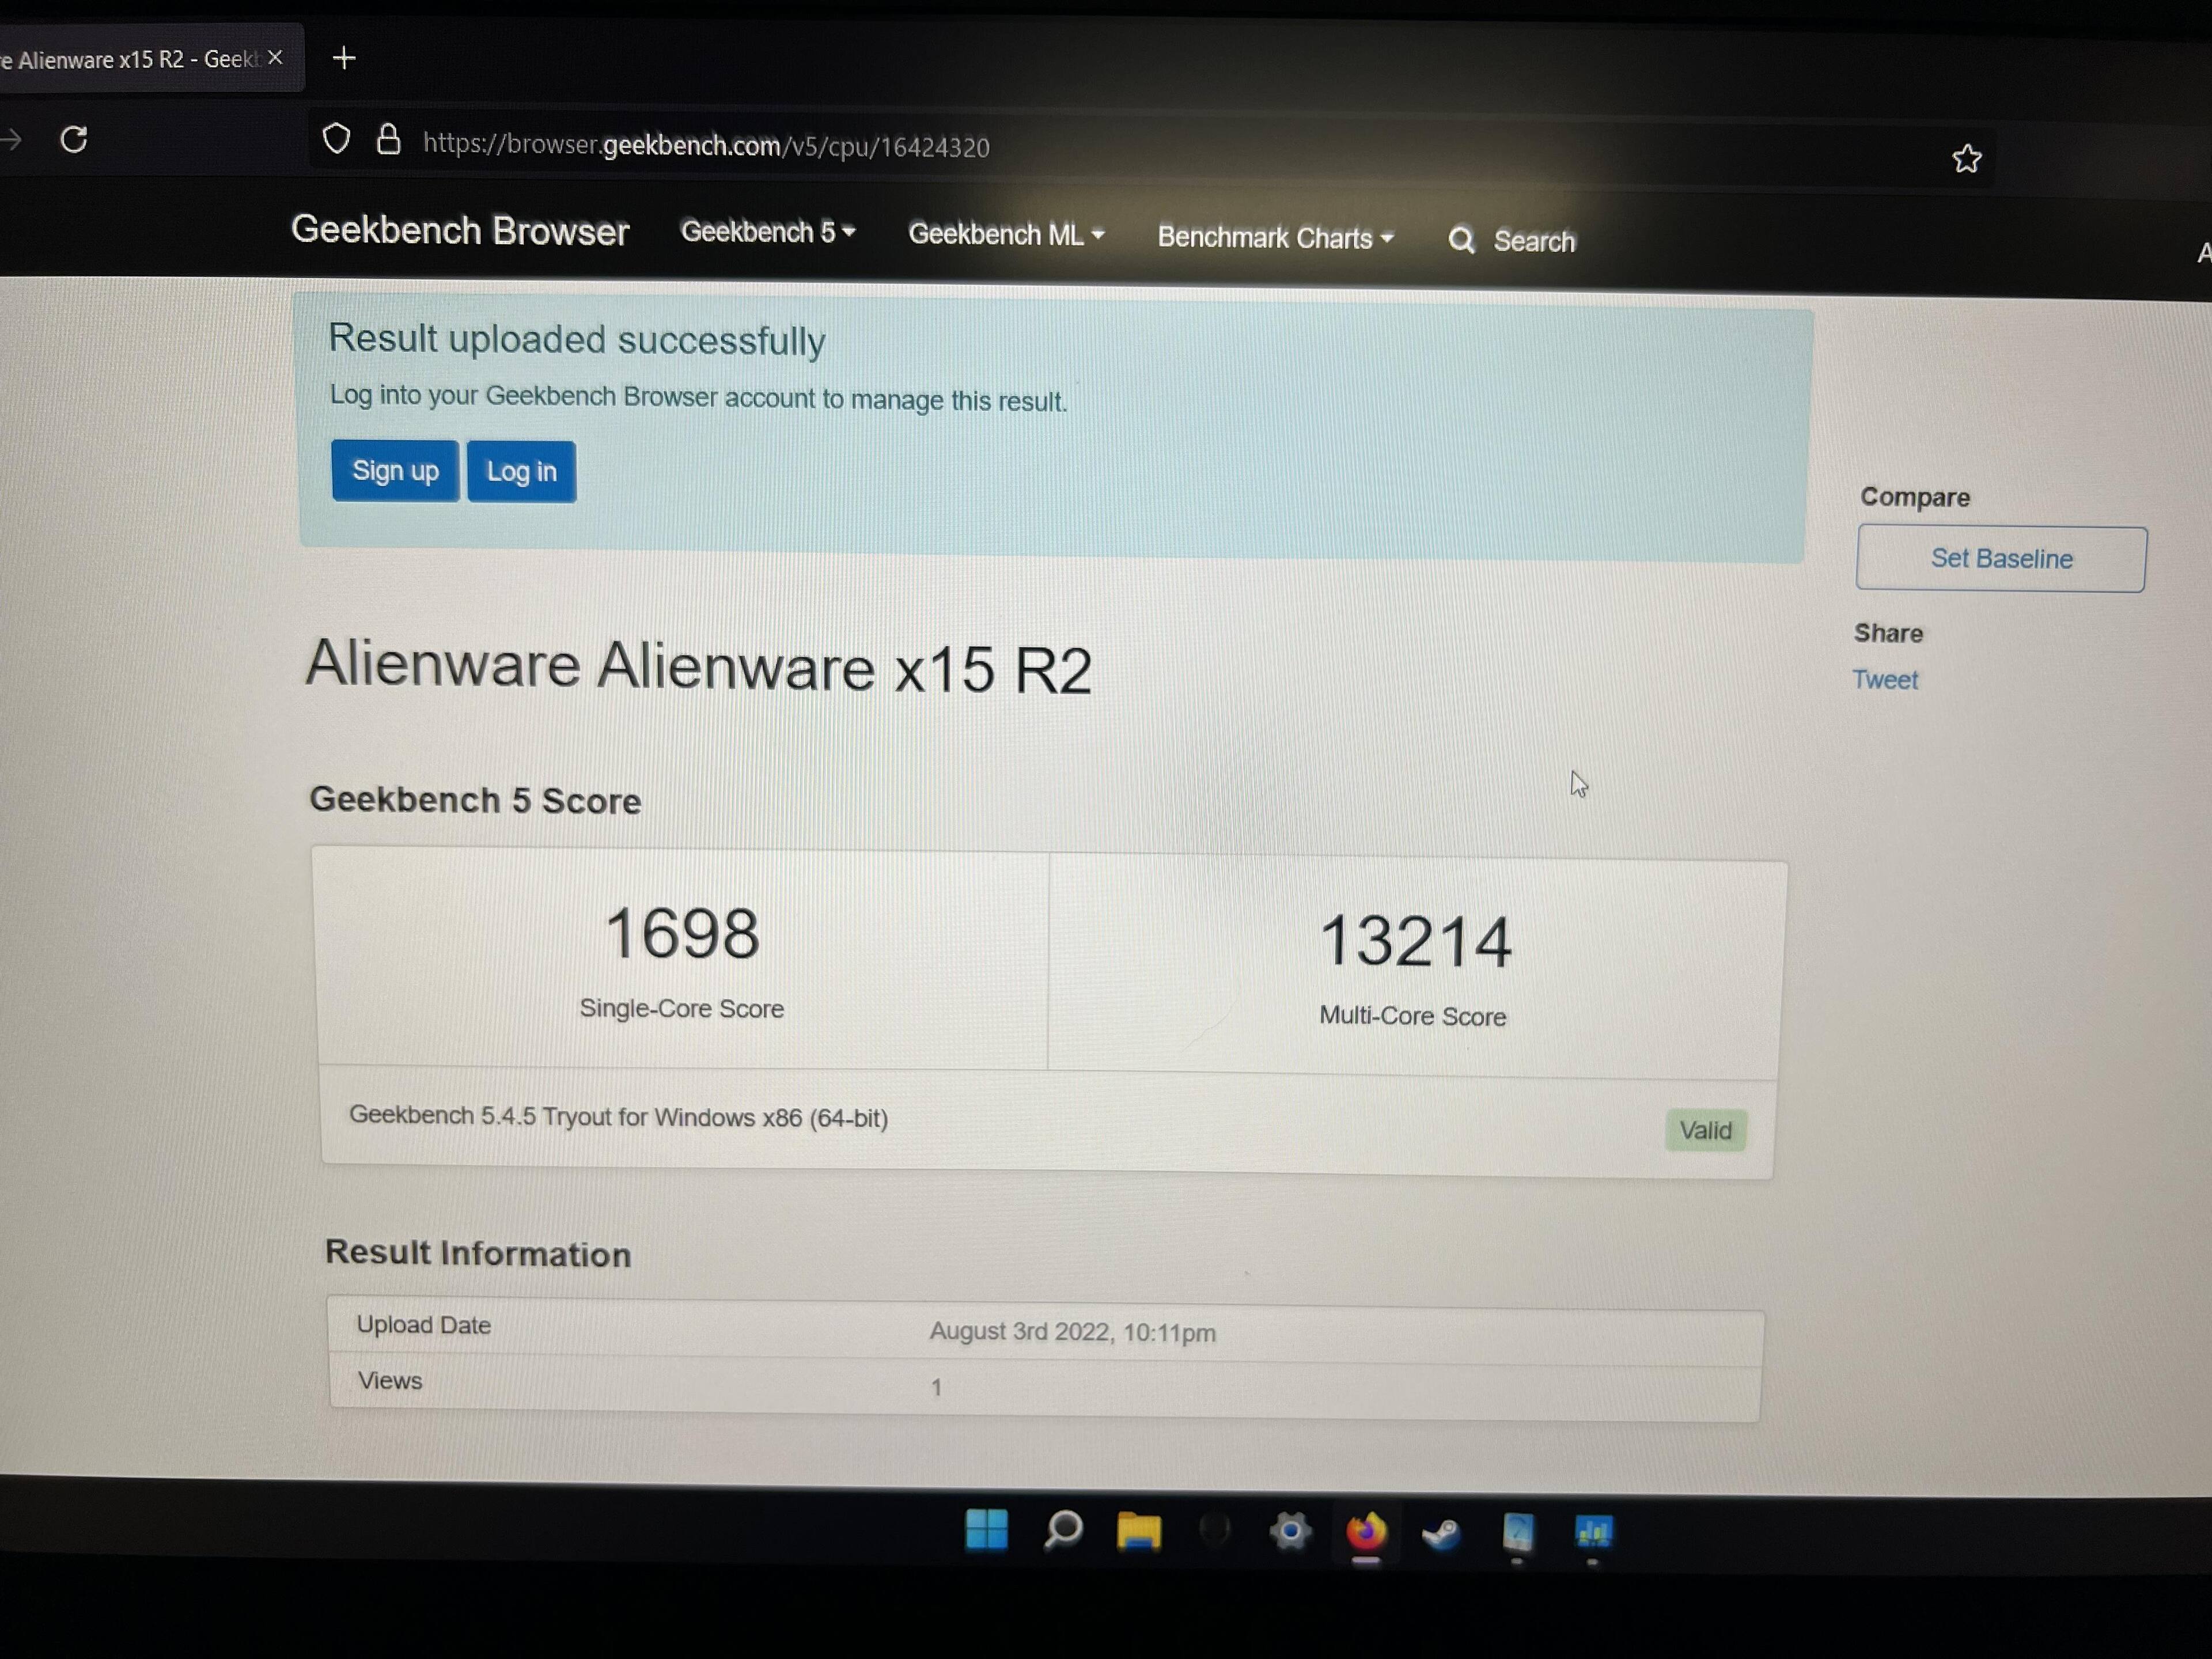Click the Geekbench Browser home link
This screenshot has width=2212, height=1659.
click(460, 230)
